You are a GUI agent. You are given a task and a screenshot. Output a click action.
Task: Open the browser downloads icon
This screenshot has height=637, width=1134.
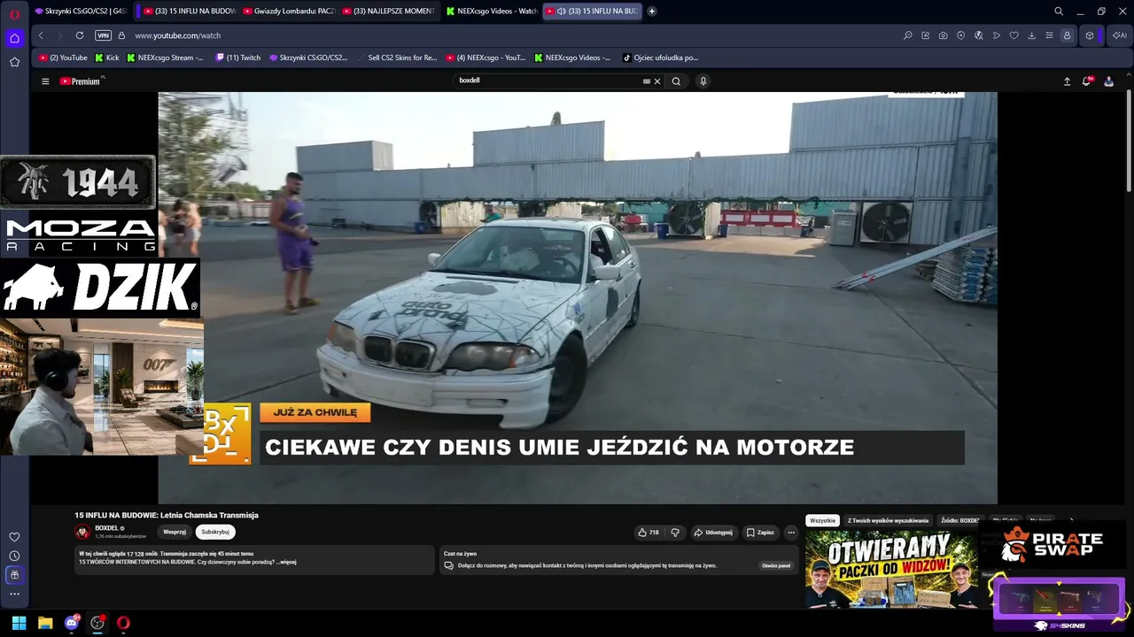(1031, 35)
